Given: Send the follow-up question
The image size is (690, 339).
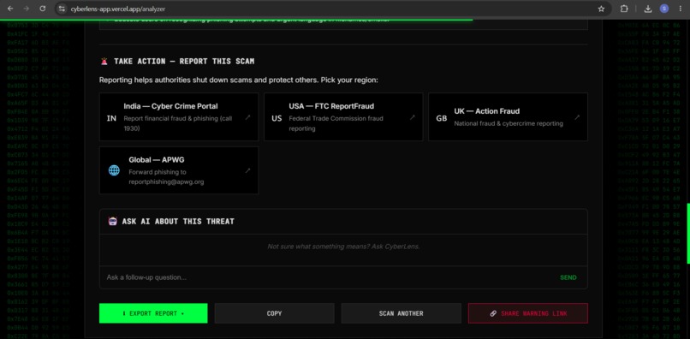Looking at the screenshot, I should pos(568,277).
